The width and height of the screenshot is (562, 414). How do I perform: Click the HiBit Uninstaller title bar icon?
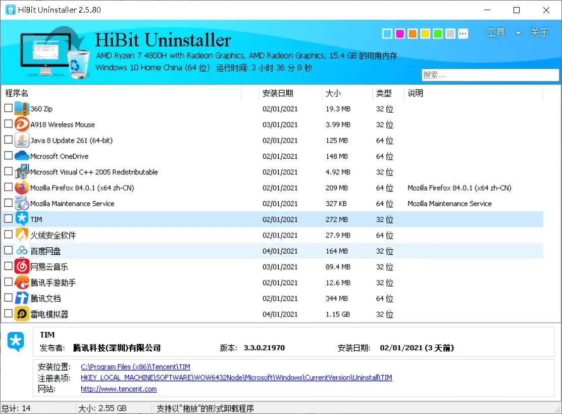[11, 10]
